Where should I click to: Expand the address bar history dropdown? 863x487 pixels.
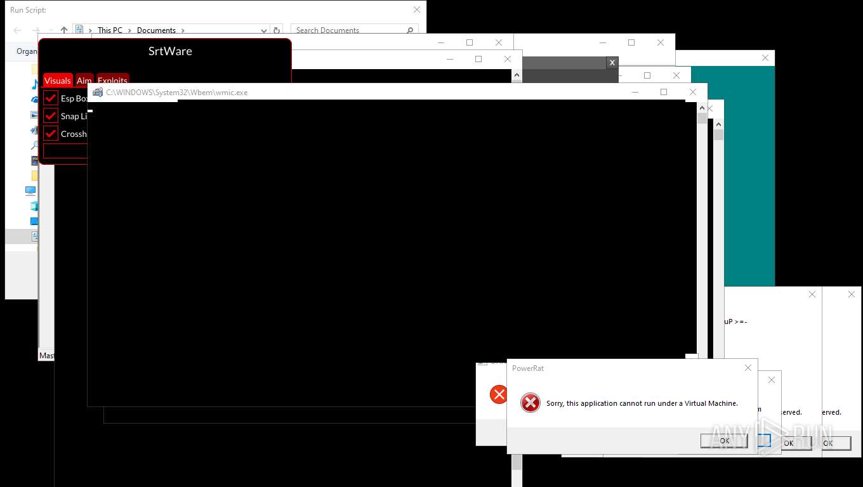[x=264, y=30]
